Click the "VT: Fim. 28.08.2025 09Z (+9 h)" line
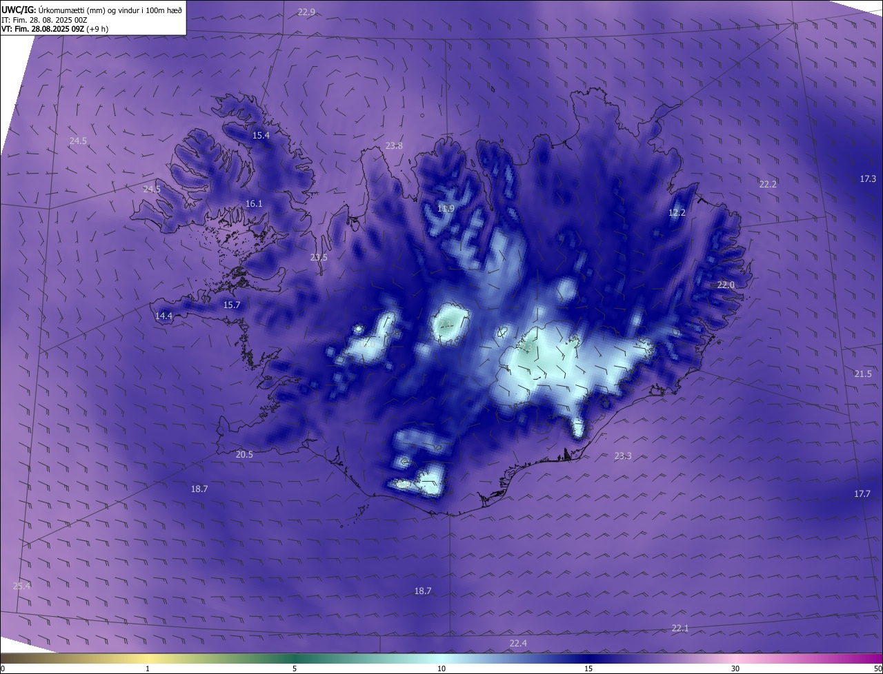Screen dimensions: 883x674 point(54,29)
